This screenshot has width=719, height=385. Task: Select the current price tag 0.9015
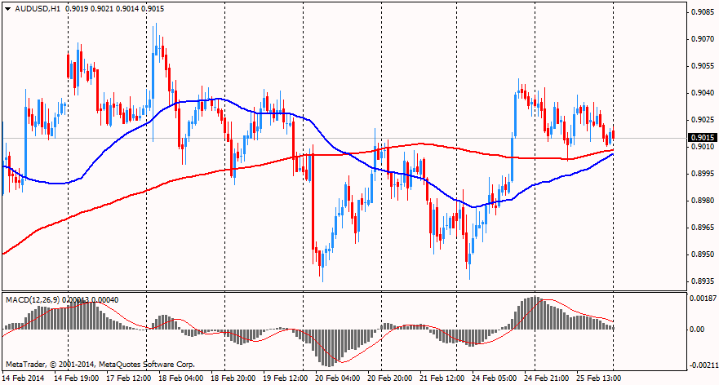[702, 138]
